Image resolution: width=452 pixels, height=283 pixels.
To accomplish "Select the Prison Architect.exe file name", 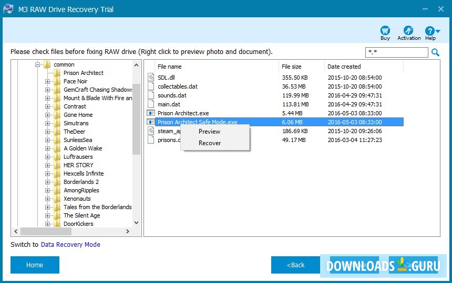I will point(183,113).
